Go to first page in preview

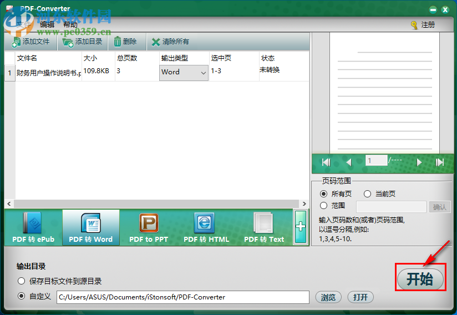tap(326, 162)
